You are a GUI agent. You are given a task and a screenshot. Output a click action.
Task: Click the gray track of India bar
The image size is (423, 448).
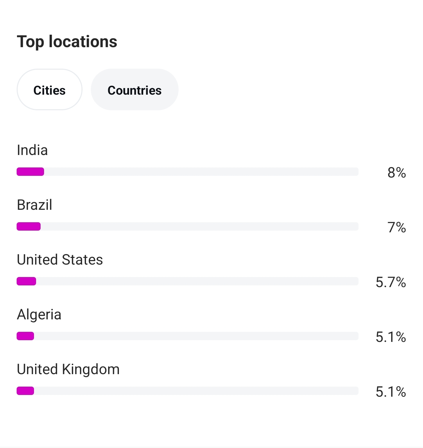[x=201, y=172]
